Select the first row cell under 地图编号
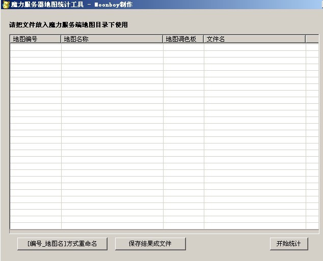Screen dimensions: 323x261 tap(35, 47)
